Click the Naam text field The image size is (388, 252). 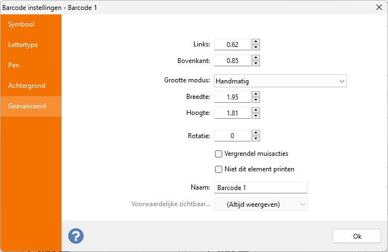[x=261, y=187]
